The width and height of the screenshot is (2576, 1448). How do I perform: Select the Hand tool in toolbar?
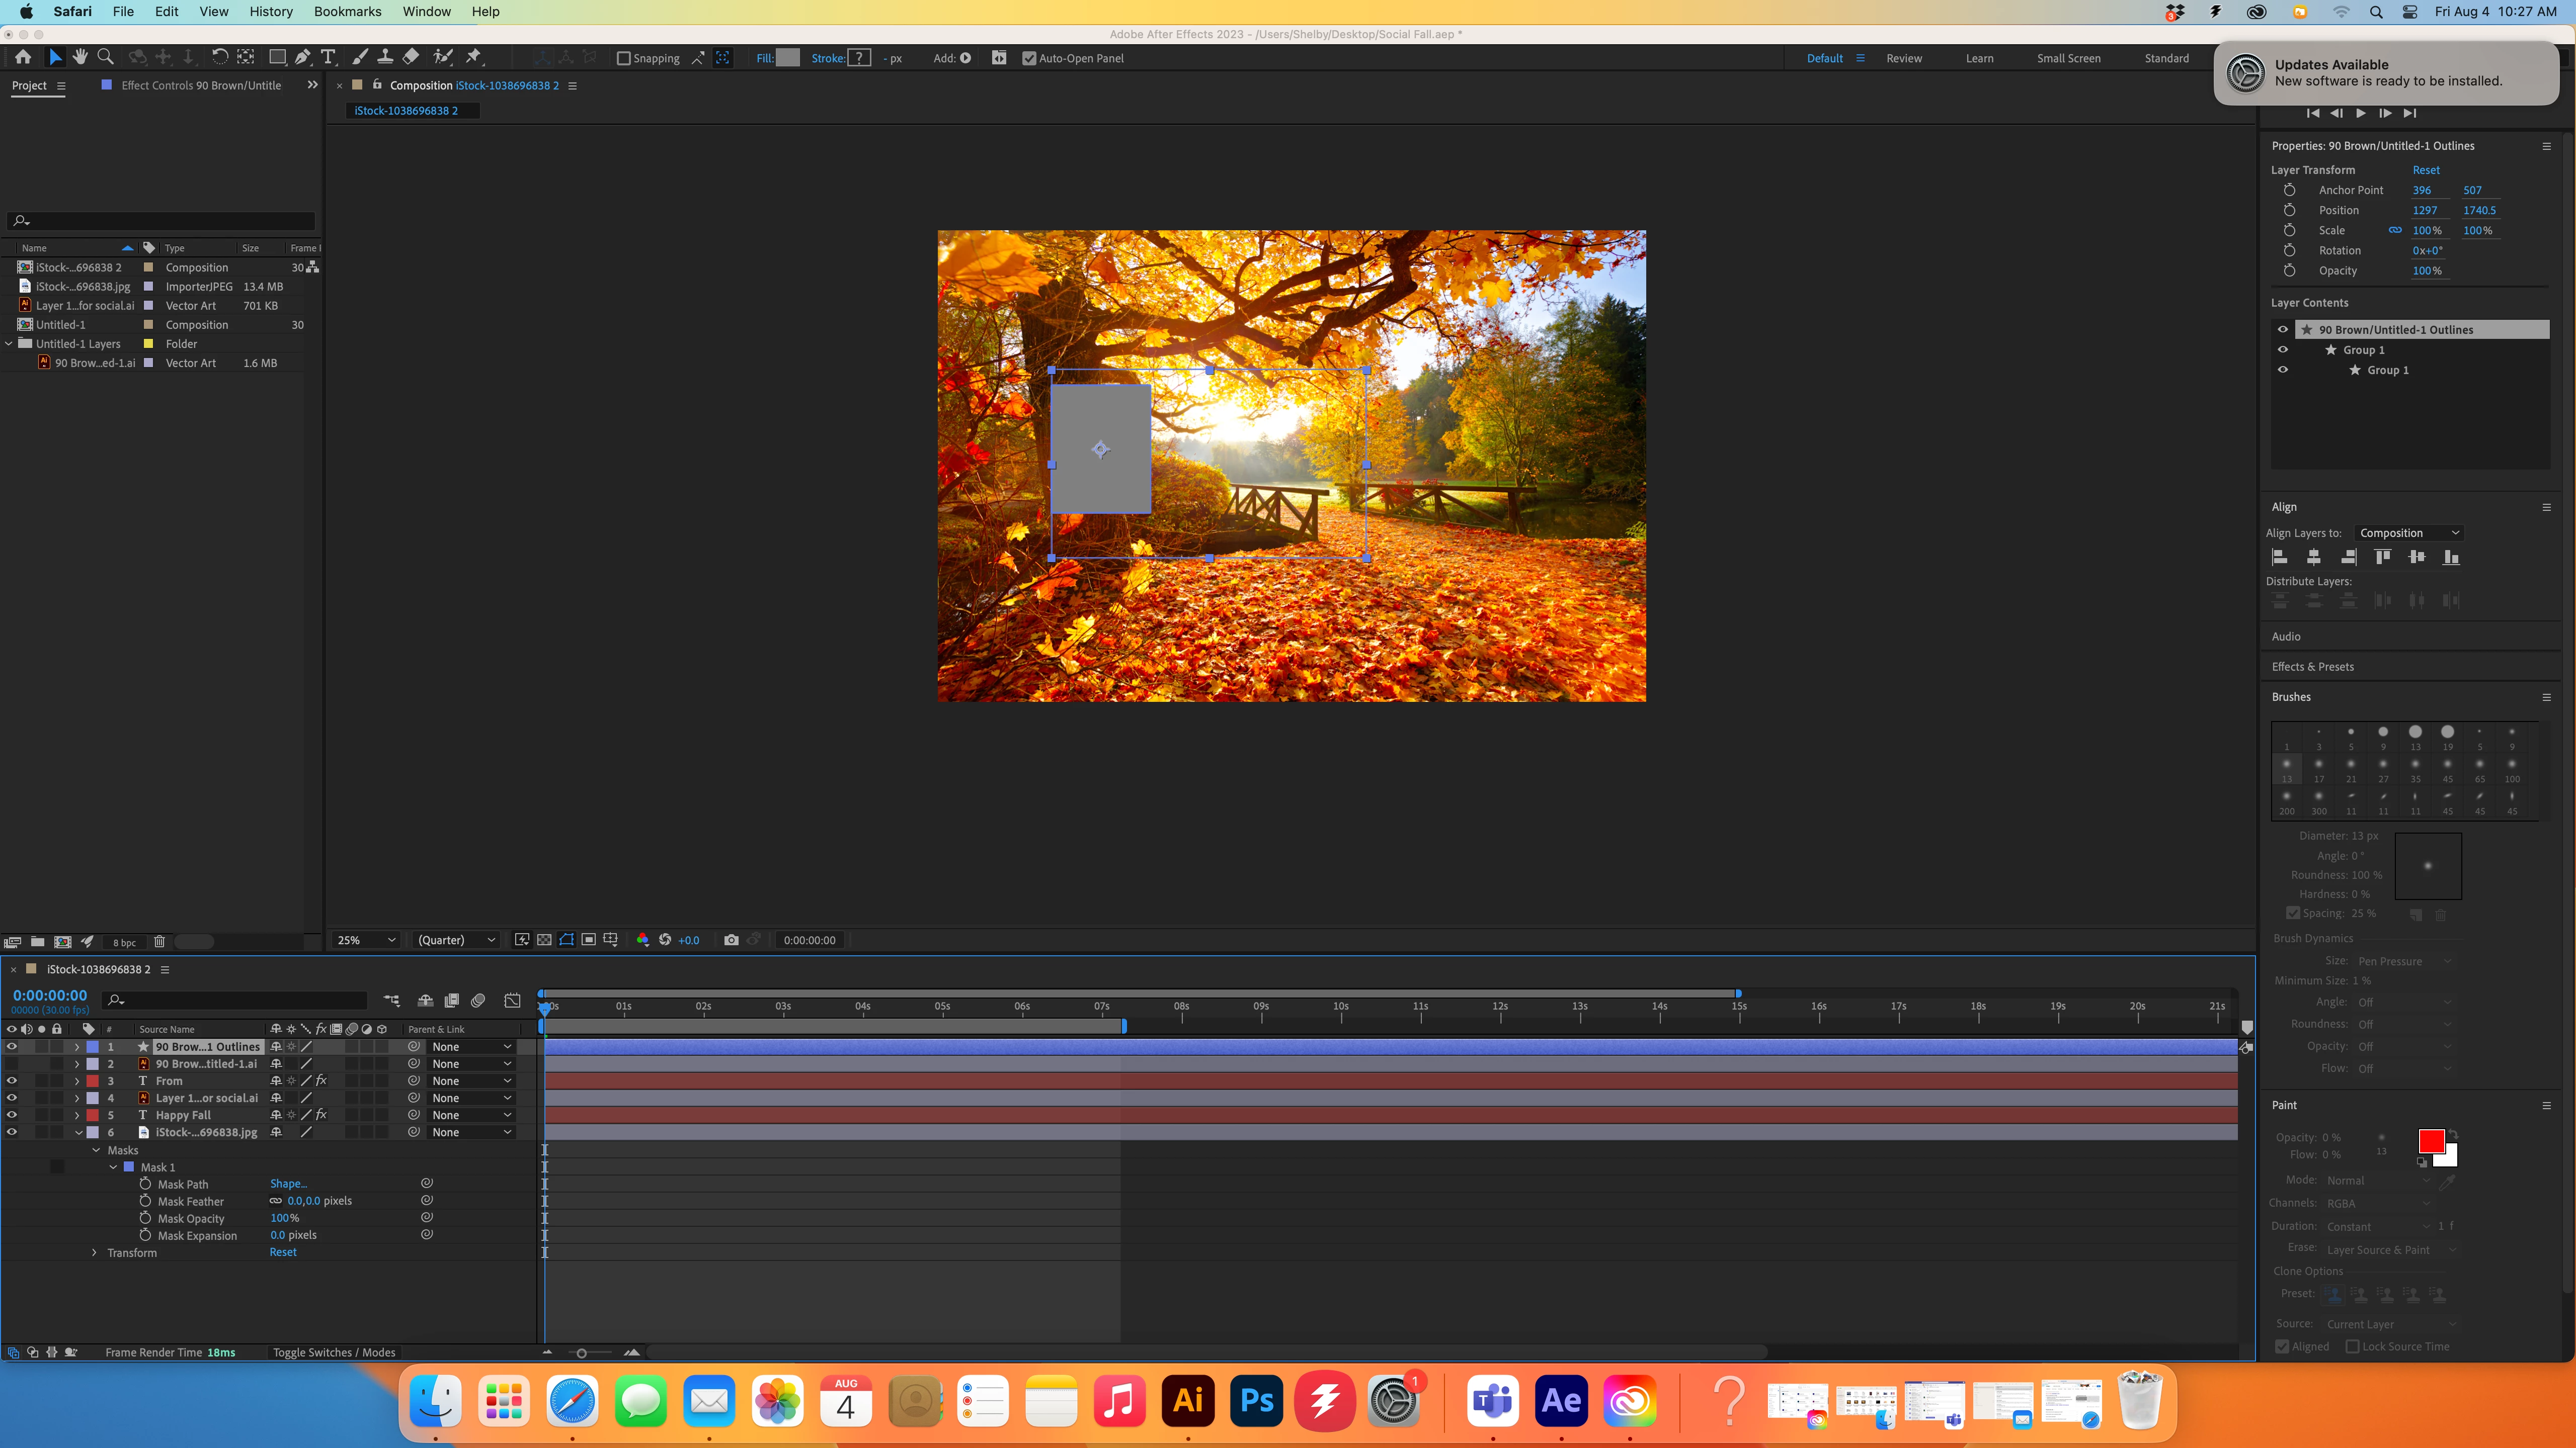(80, 57)
